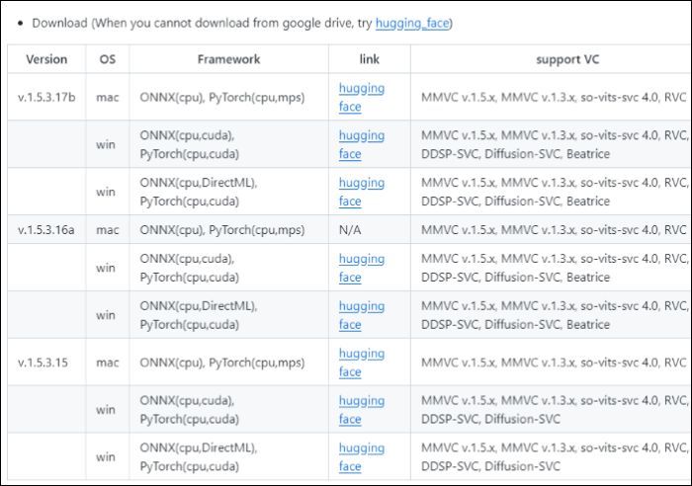This screenshot has width=692, height=486.
Task: Click the OS column header
Action: (x=108, y=59)
